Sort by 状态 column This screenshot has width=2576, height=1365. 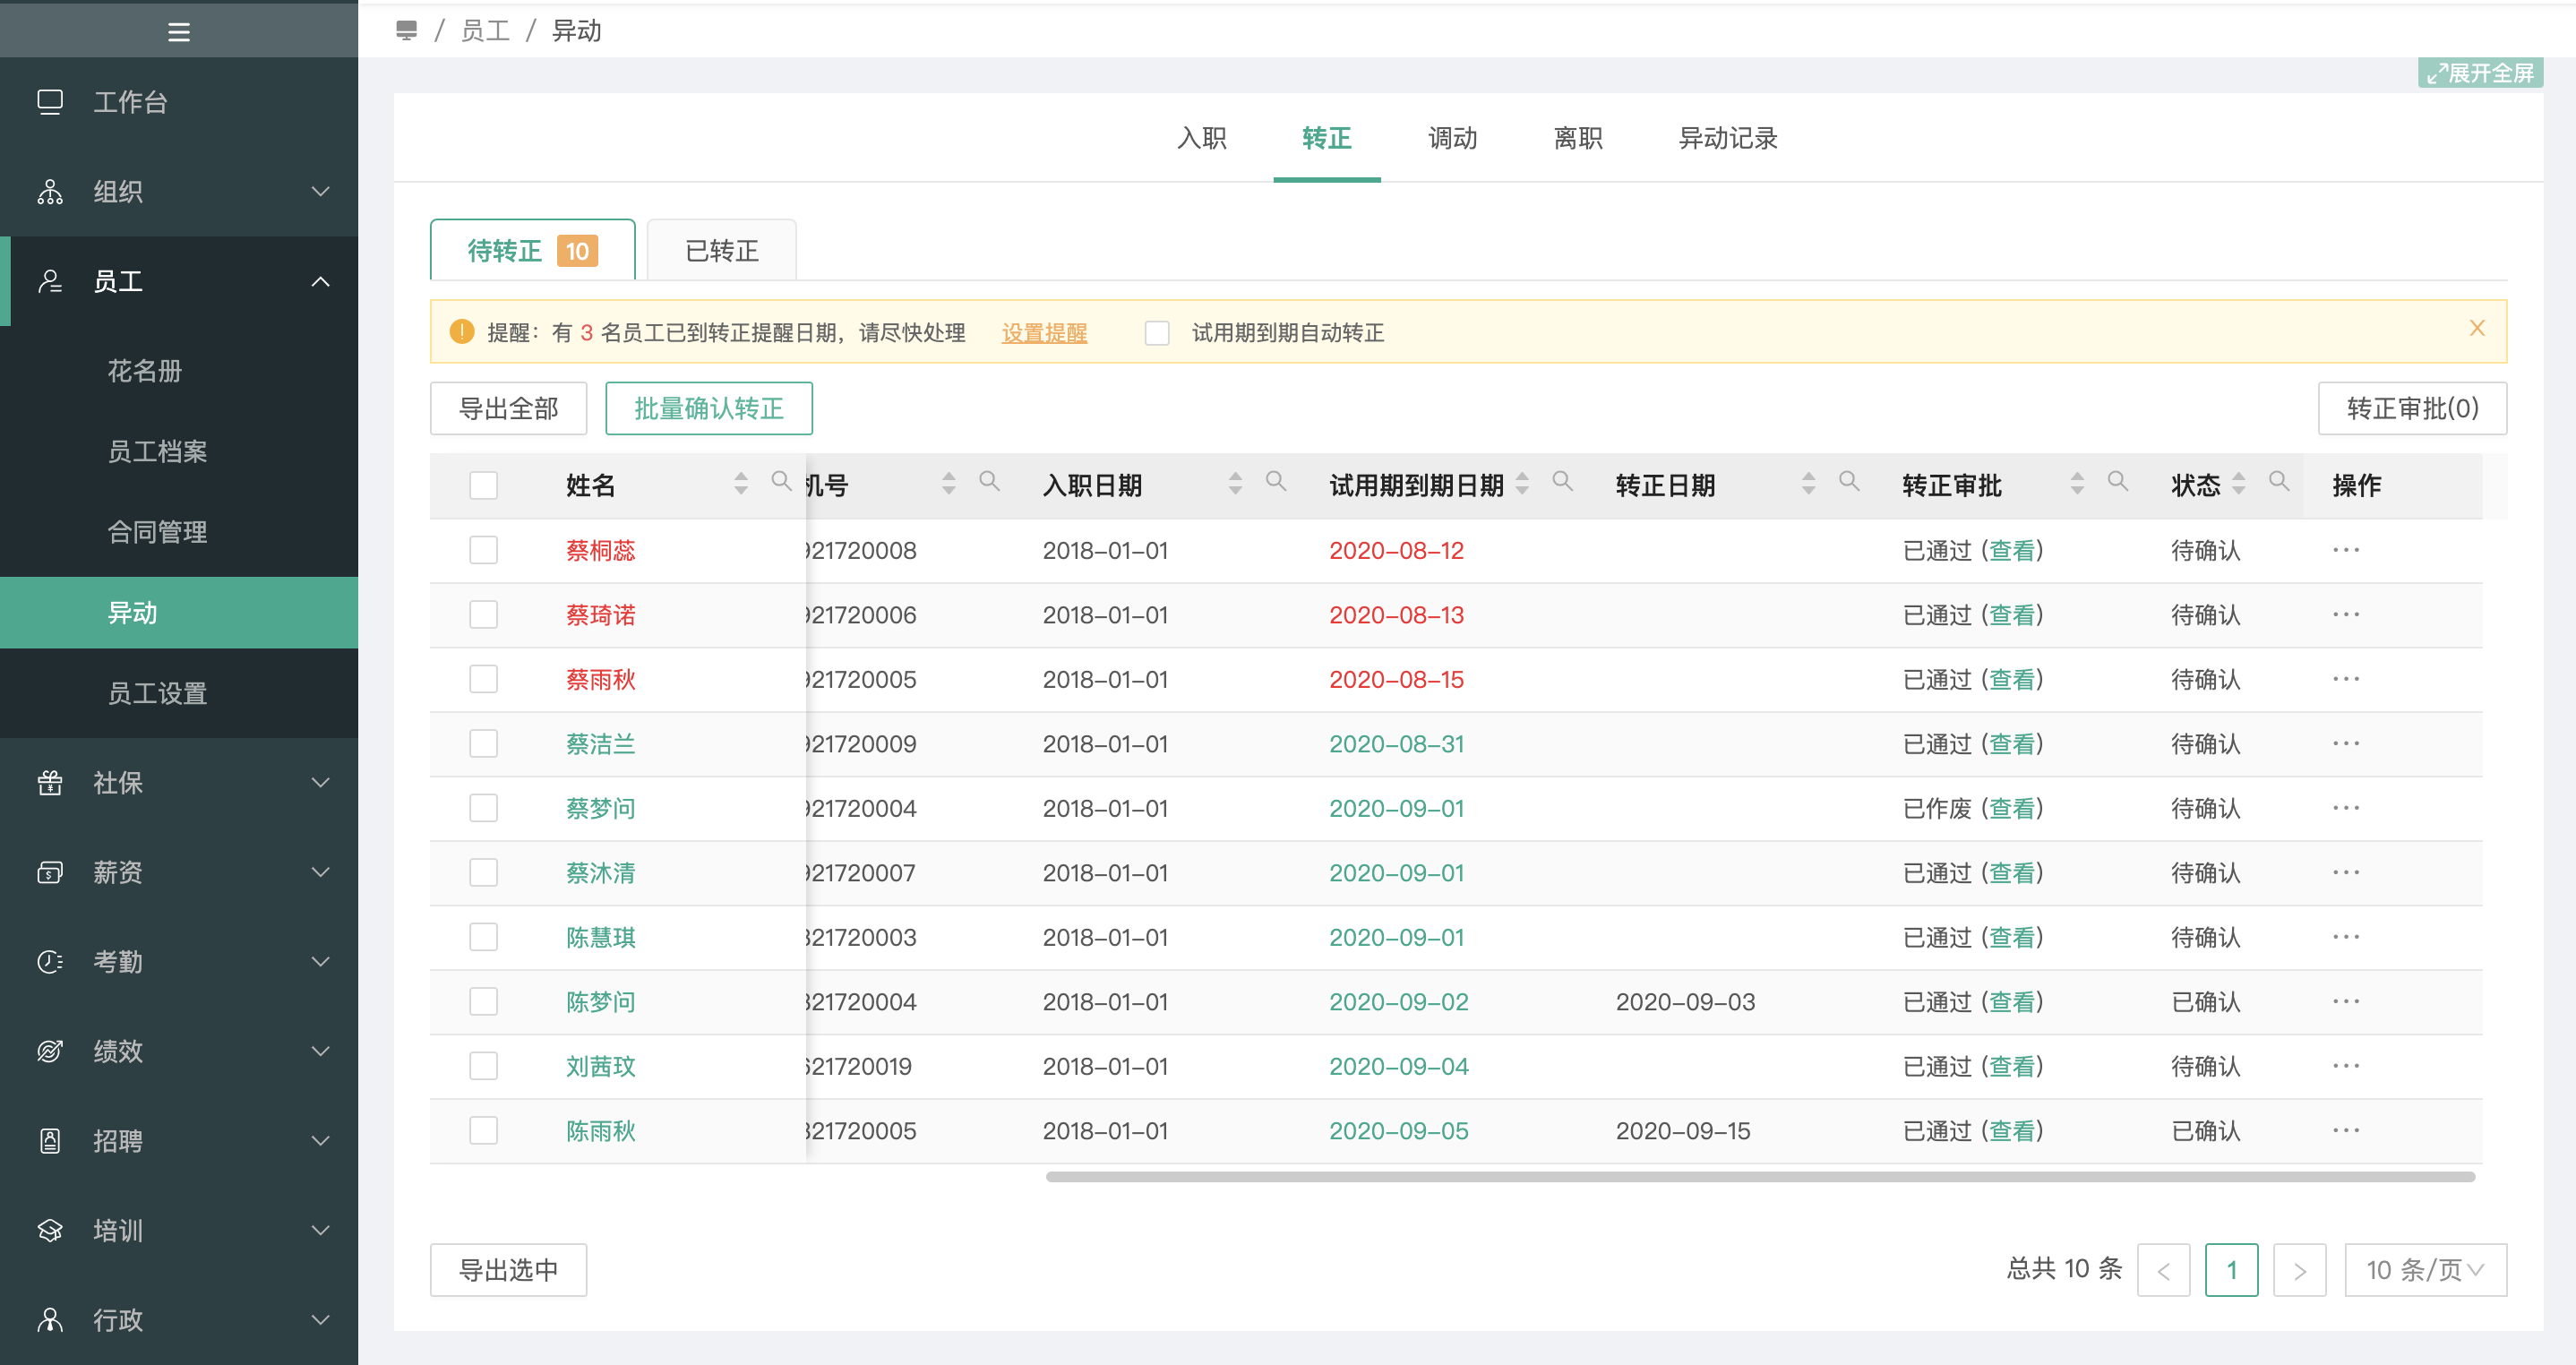coord(2239,484)
